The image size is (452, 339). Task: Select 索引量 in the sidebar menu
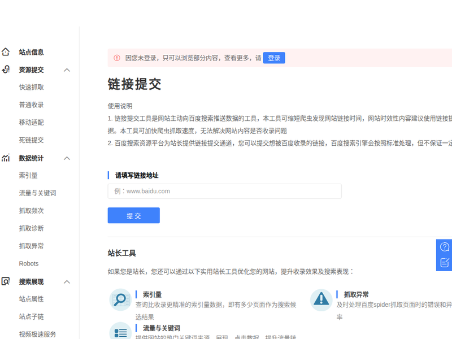(x=28, y=175)
